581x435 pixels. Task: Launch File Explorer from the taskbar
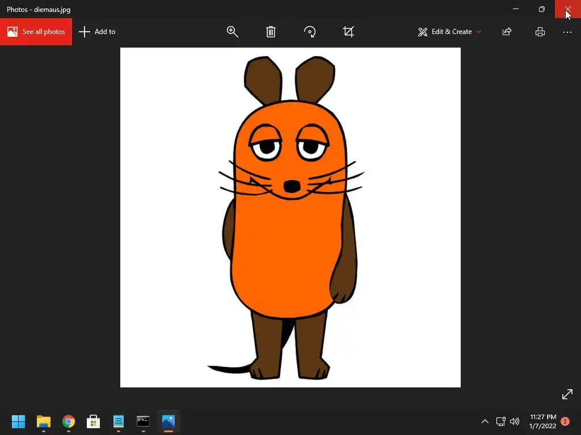(x=43, y=421)
